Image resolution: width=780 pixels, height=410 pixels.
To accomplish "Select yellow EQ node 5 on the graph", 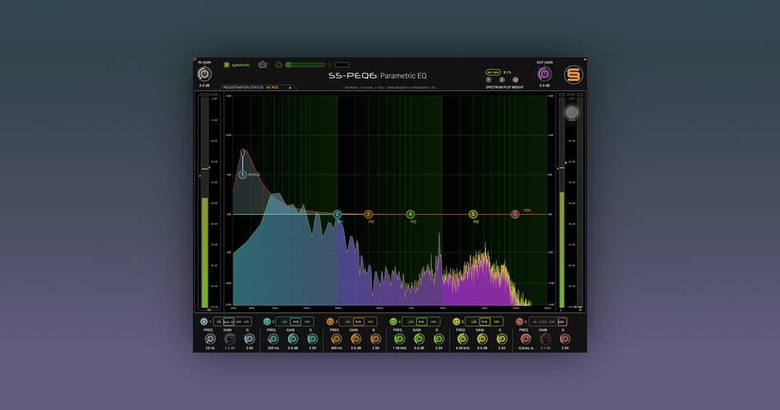I will tap(473, 215).
